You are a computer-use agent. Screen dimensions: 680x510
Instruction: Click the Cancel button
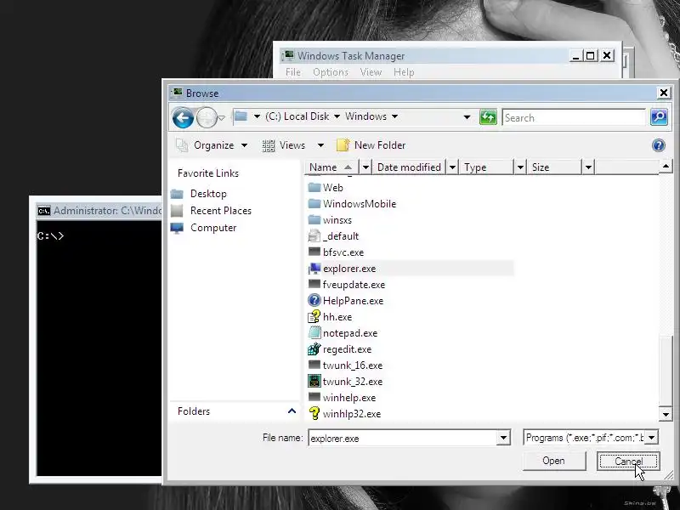(628, 461)
